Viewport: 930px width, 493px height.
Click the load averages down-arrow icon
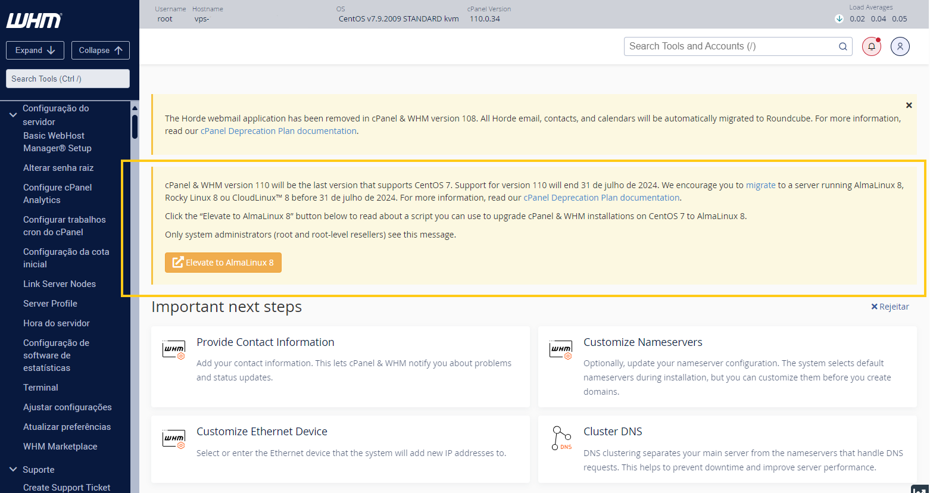[840, 18]
